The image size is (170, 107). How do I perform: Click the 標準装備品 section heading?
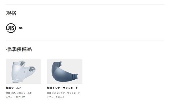(19, 49)
